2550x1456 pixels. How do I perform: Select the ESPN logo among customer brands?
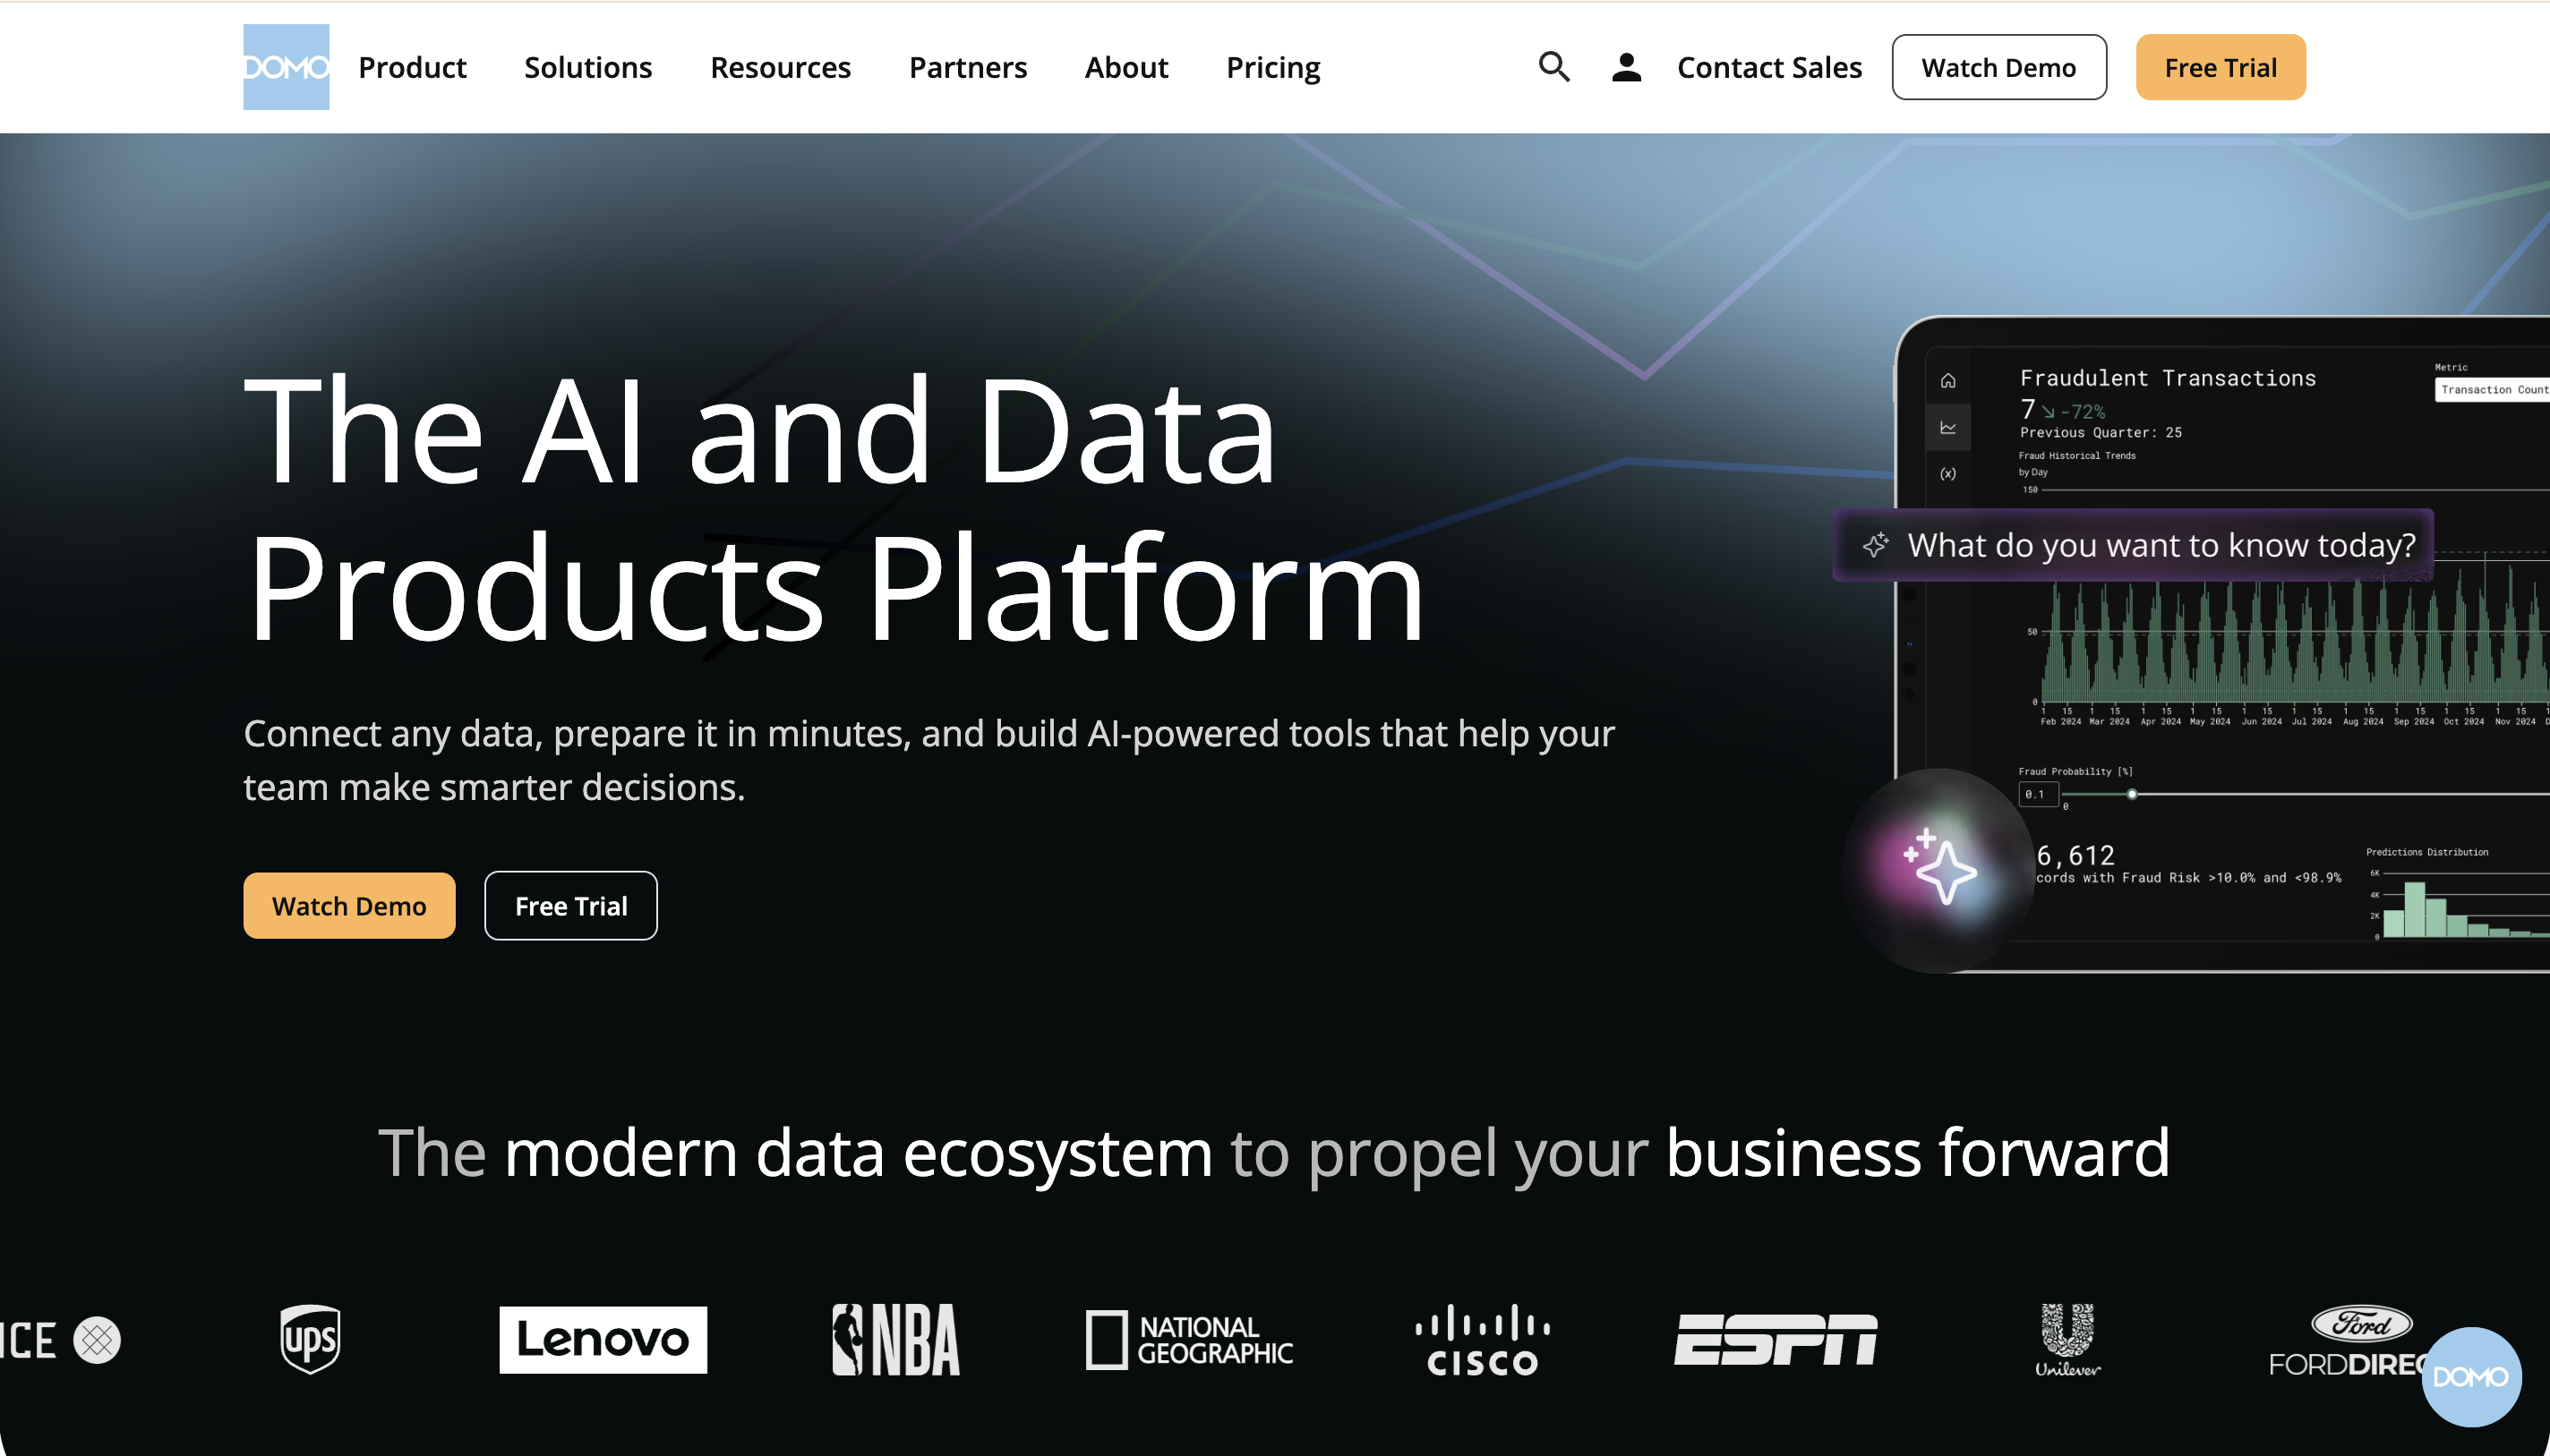[1777, 1339]
